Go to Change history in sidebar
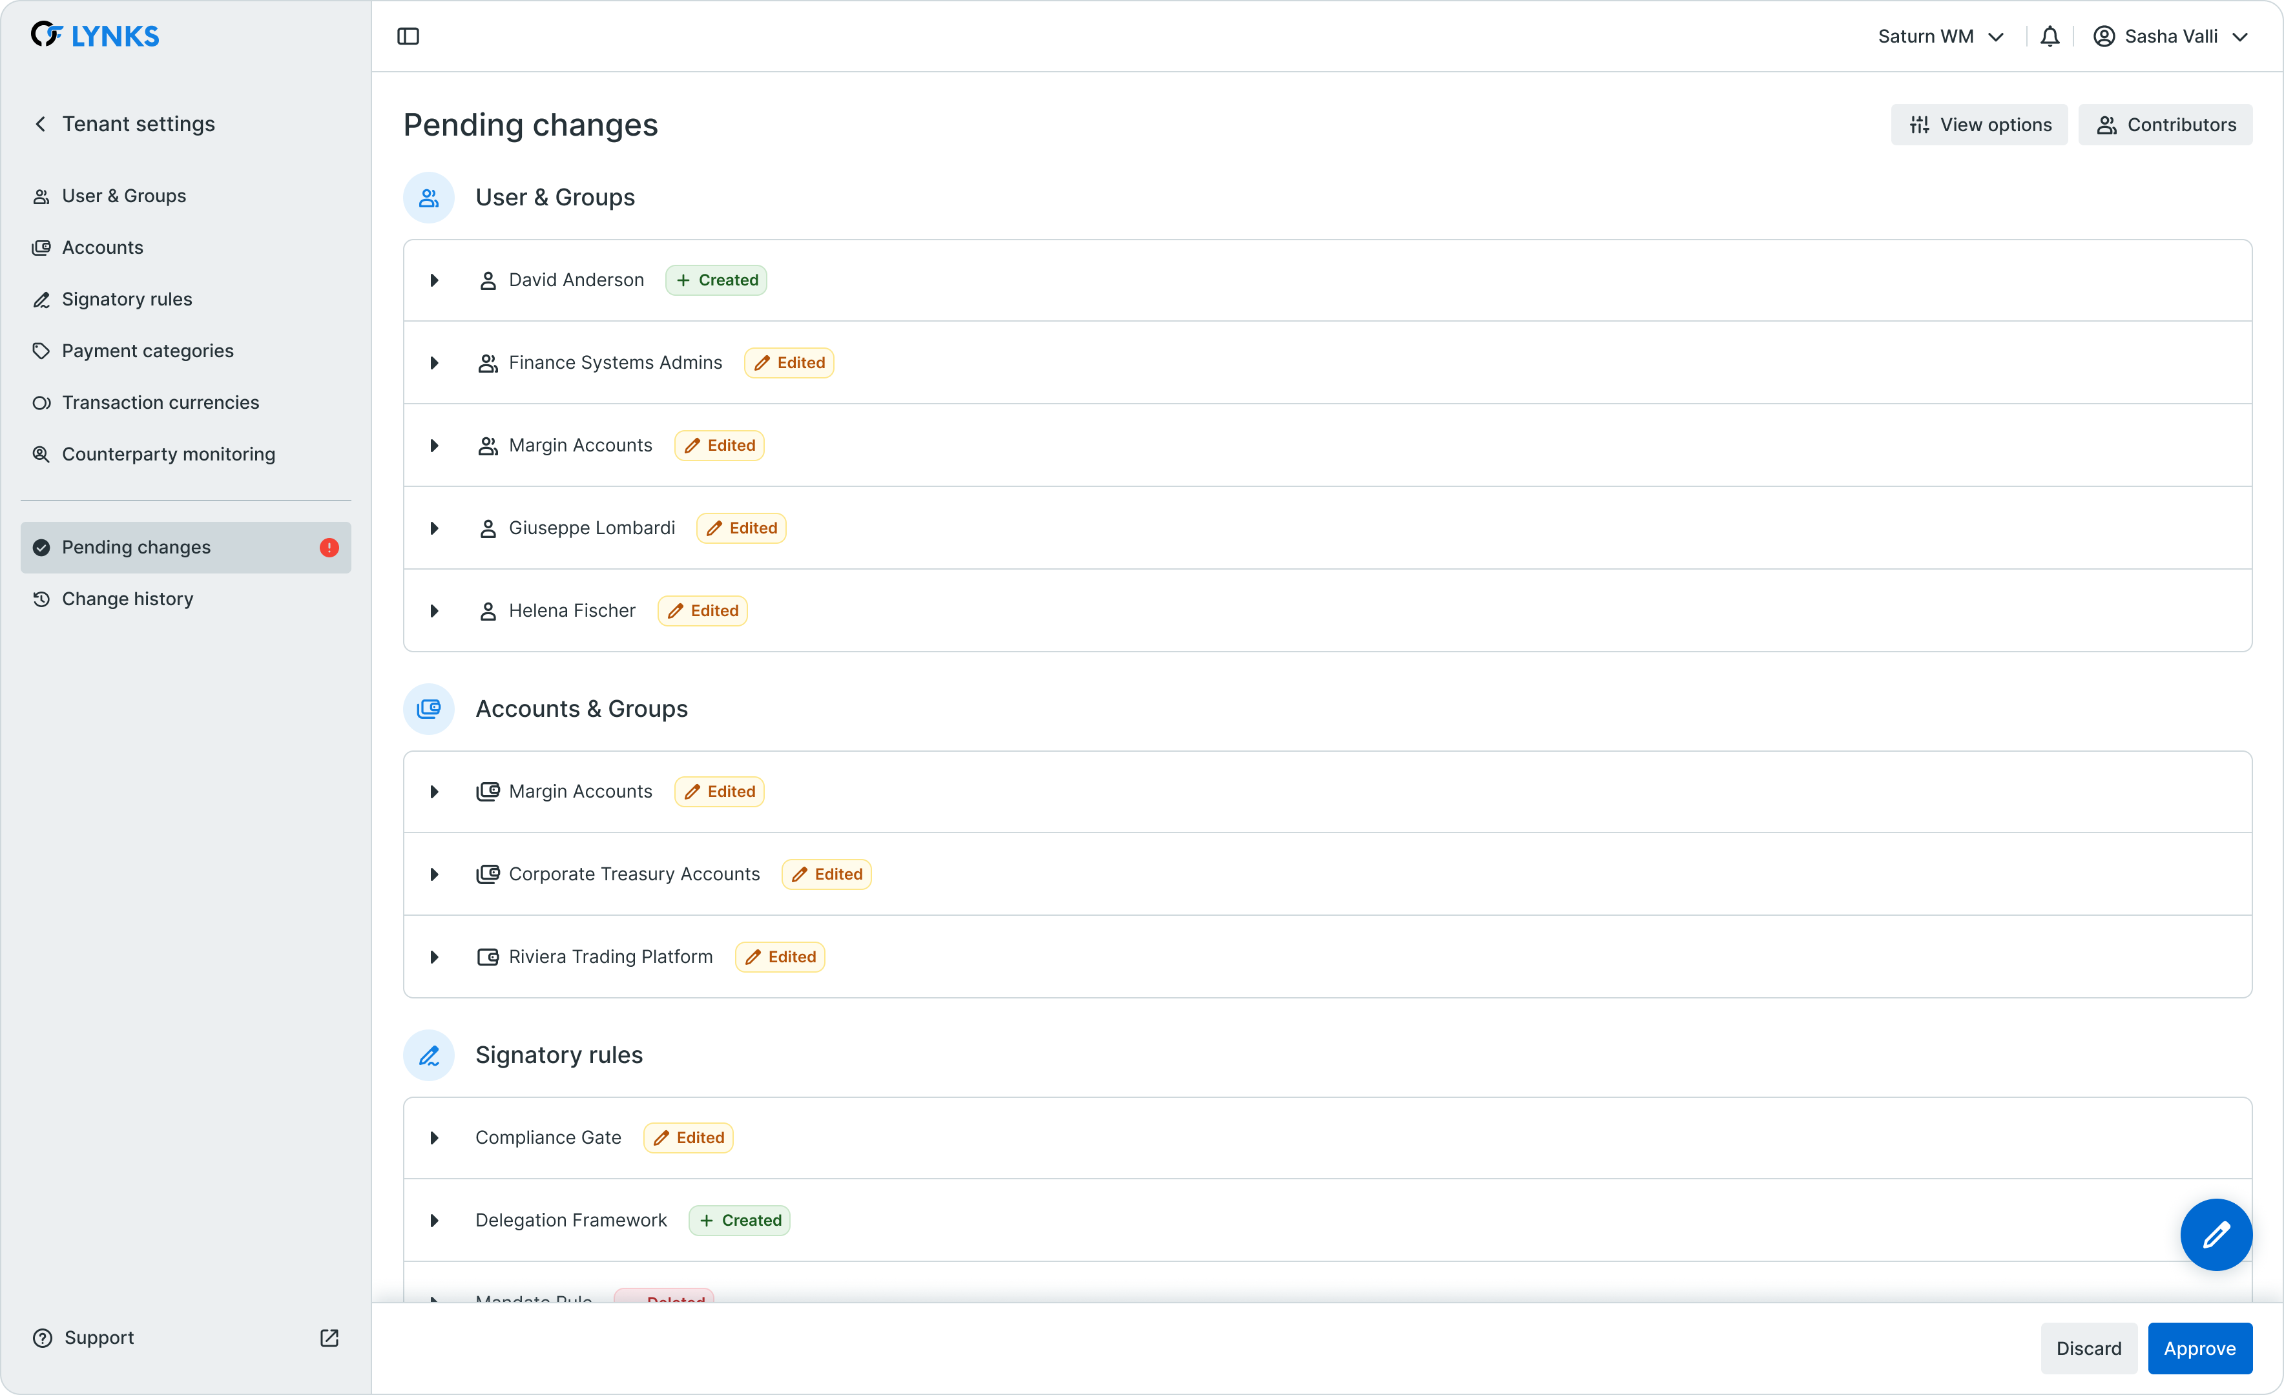The width and height of the screenshot is (2284, 1395). 128,599
